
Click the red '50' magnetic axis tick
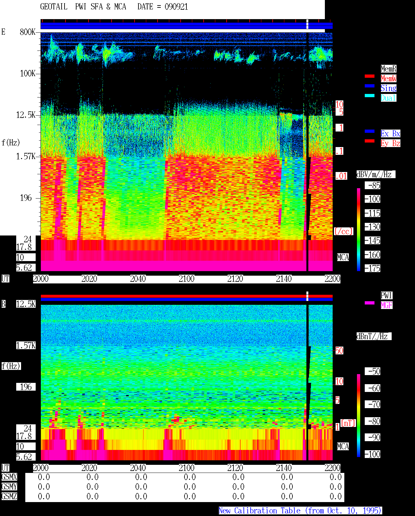tap(339, 350)
